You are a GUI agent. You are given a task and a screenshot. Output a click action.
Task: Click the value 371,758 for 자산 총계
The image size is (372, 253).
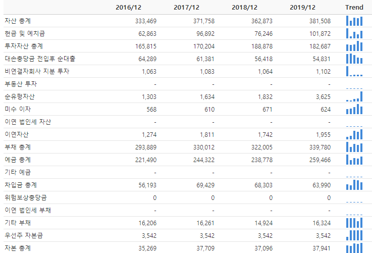click(204, 21)
